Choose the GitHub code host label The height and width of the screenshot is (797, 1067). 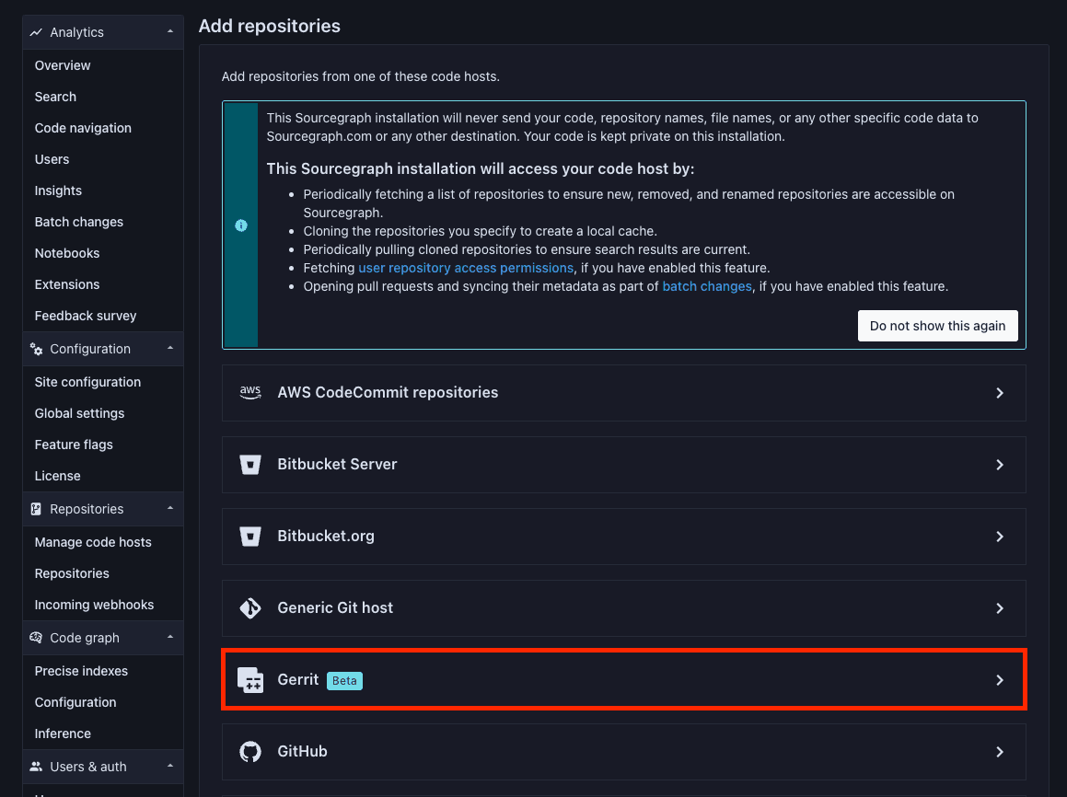(302, 751)
